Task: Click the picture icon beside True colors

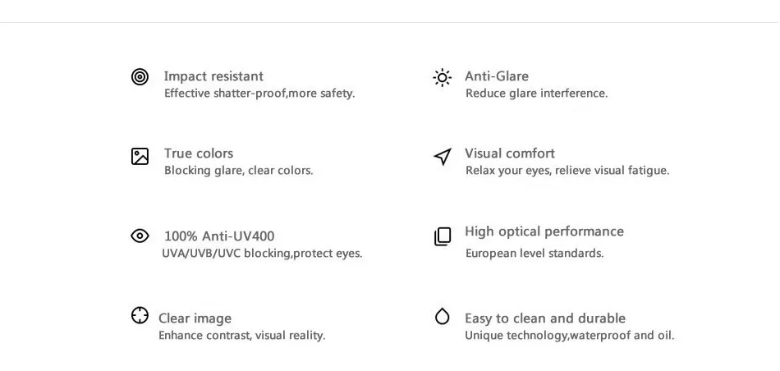Action: click(140, 156)
